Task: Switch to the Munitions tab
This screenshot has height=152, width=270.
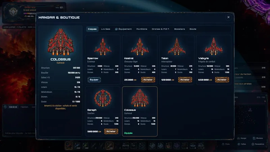Action: pyautogui.click(x=142, y=29)
